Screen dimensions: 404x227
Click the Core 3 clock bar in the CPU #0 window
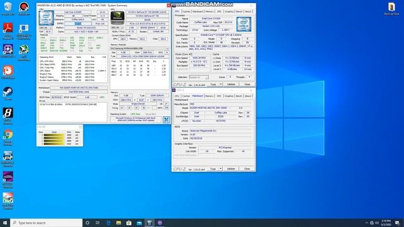point(54,144)
